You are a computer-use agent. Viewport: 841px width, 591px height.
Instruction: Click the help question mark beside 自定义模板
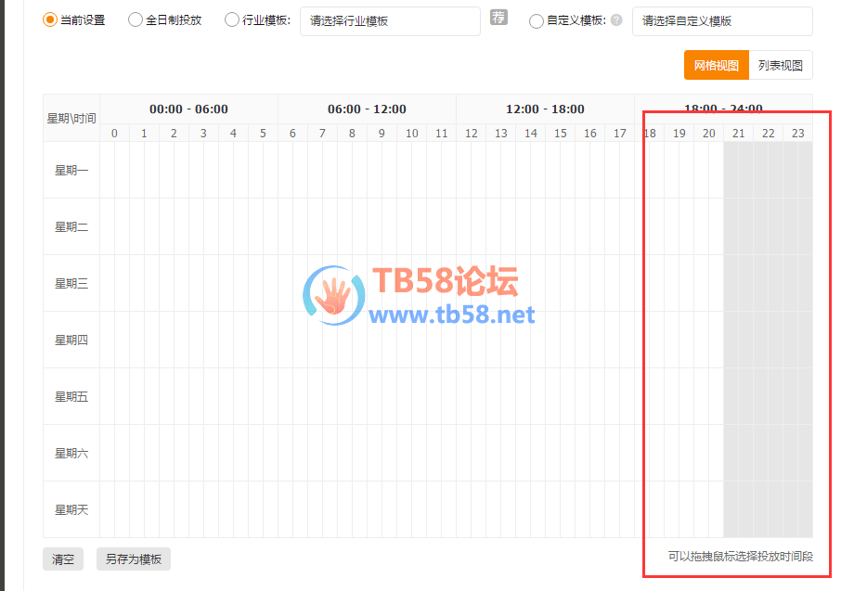click(616, 20)
